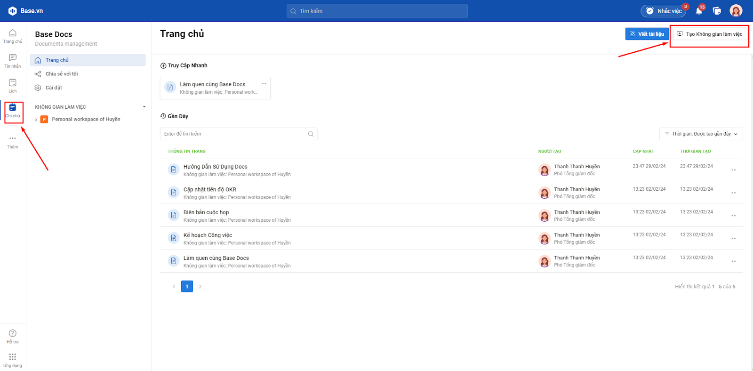The width and height of the screenshot is (753, 371).
Task: Open the Lịch calendar icon
Action: (x=13, y=86)
